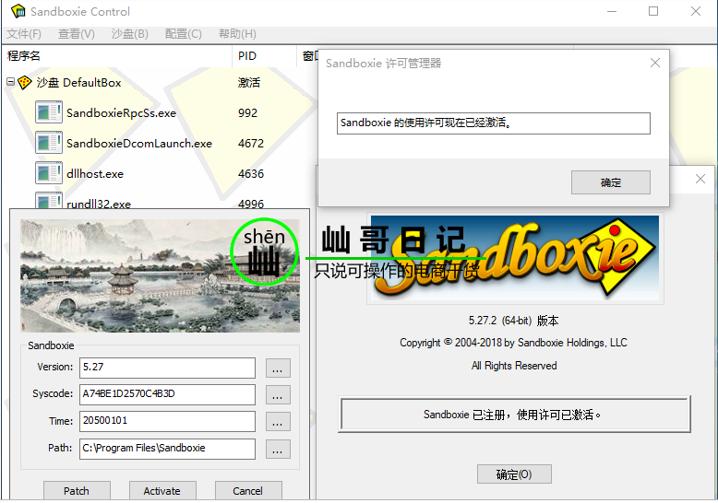Click the Patch button
718x503 pixels.
pyautogui.click(x=77, y=491)
